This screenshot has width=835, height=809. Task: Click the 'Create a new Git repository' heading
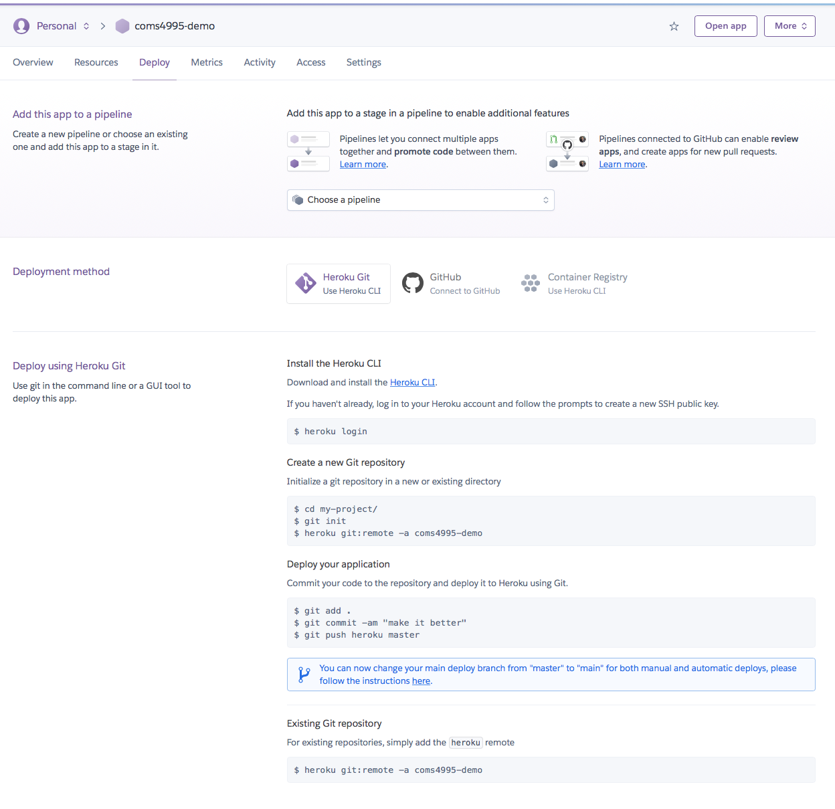[x=346, y=462]
